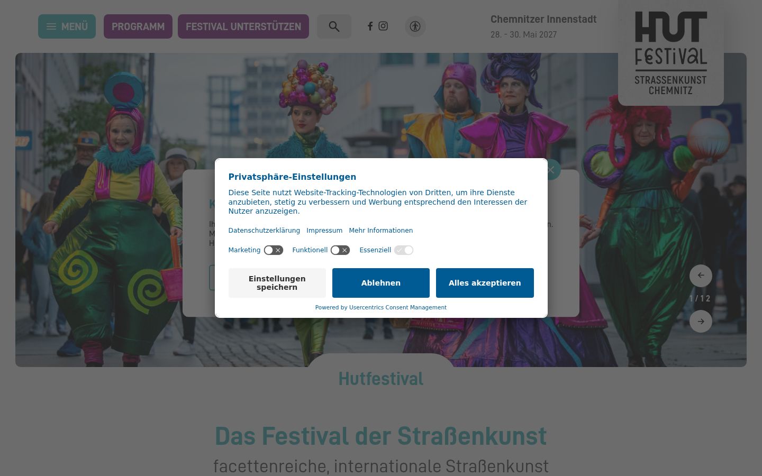Open the Instagram icon link
Screen dimensions: 762x476
(383, 26)
